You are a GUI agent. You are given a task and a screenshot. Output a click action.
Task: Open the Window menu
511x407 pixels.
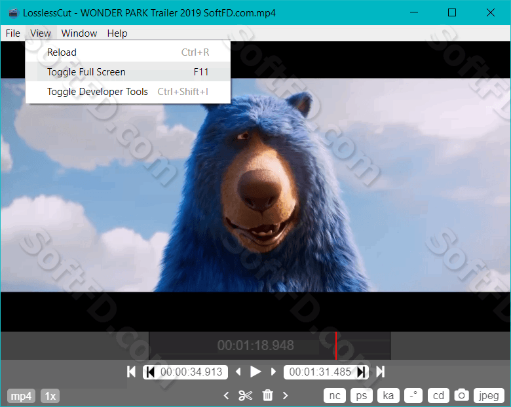[79, 33]
